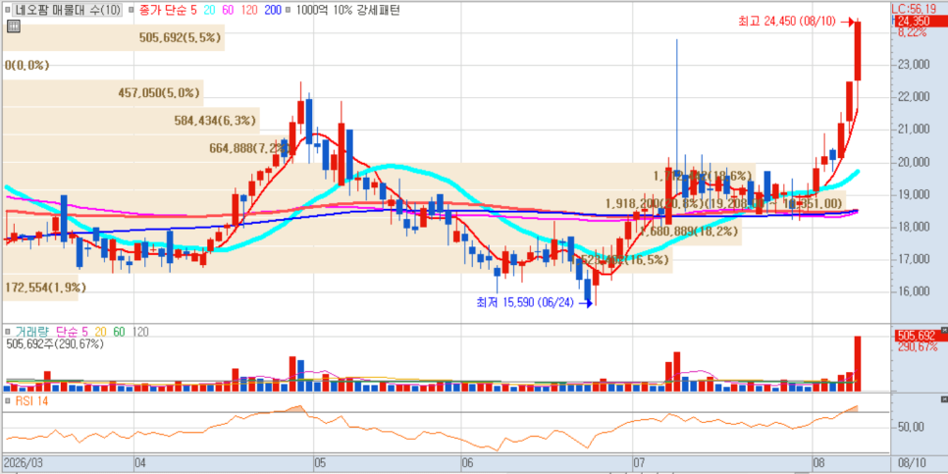
Task: Select the orange 20 volume average legend
Action: pyautogui.click(x=100, y=332)
